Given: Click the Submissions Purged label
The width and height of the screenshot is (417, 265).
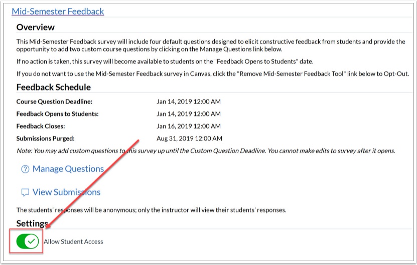Looking at the screenshot, I should coord(46,138).
